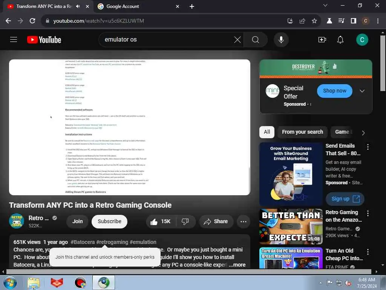Toggle Chrome side panel icon
This screenshot has height=290, width=386.
(354, 21)
